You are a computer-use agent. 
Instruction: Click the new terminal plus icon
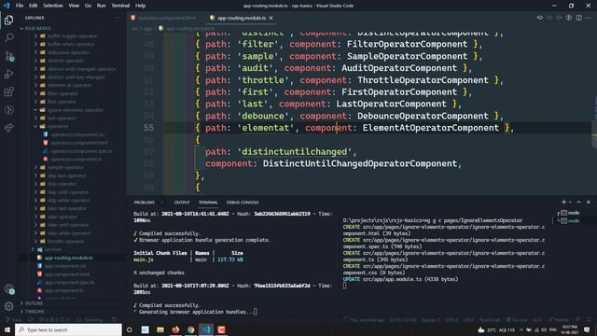pos(563,202)
